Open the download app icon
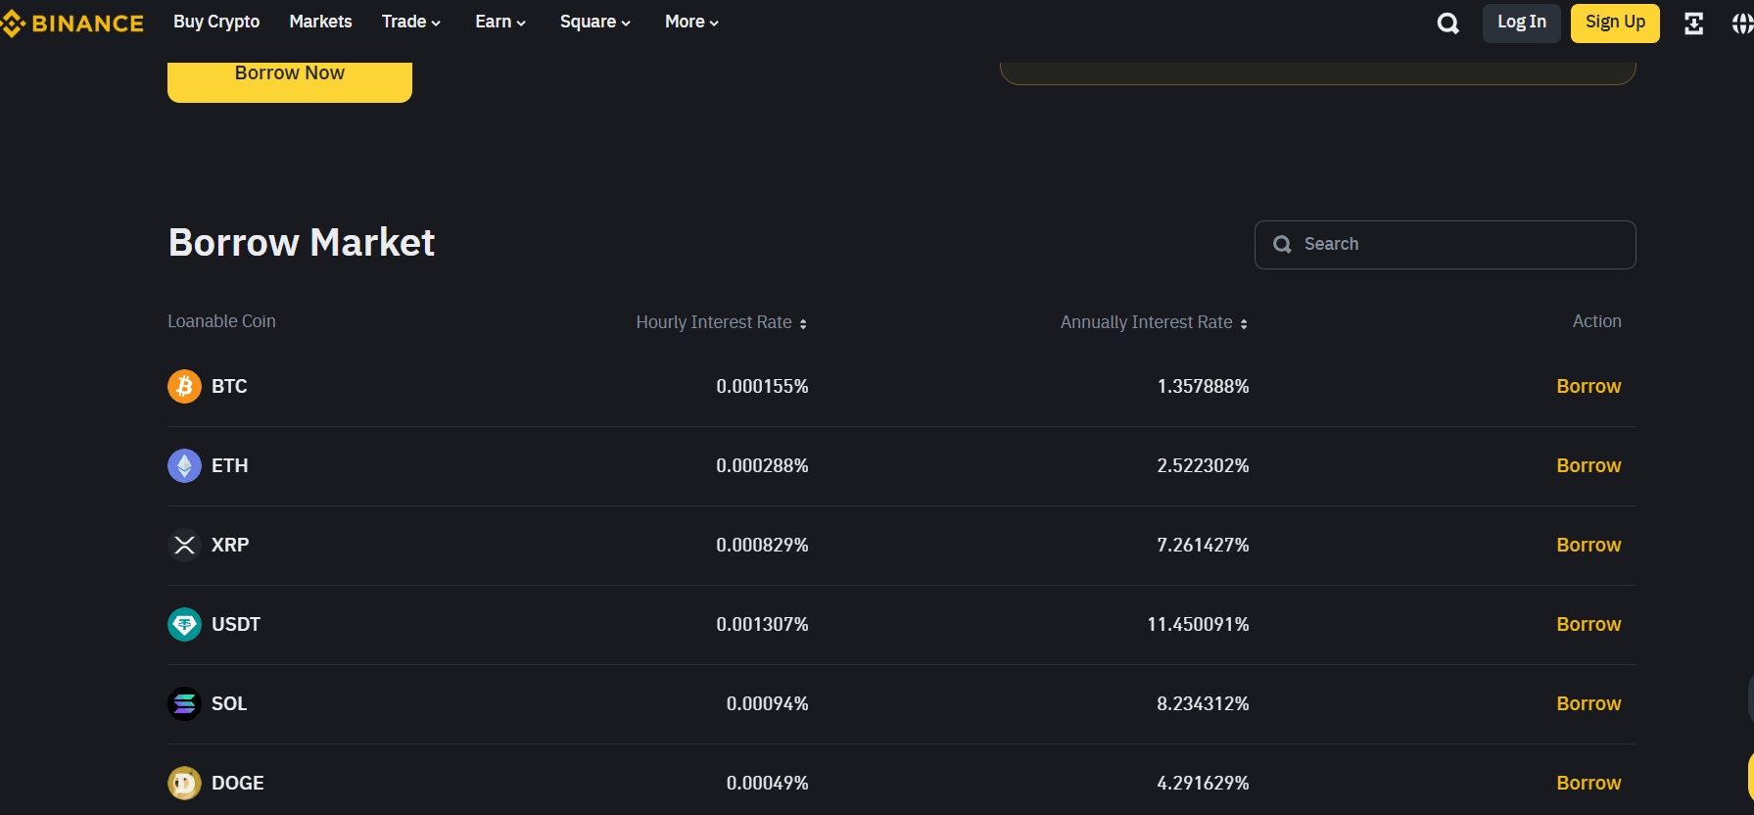The image size is (1754, 815). [1693, 24]
